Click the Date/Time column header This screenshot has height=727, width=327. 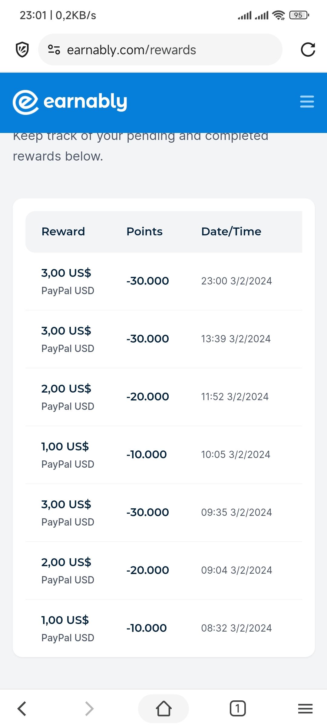pyautogui.click(x=231, y=232)
